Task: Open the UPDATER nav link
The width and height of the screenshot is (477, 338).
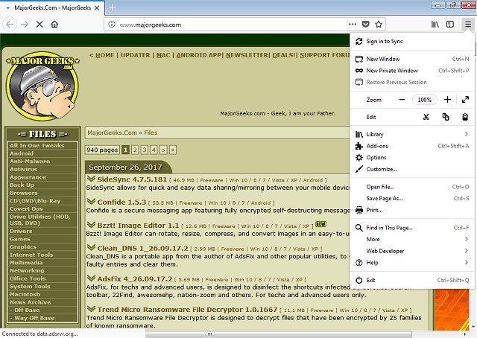Action: pyautogui.click(x=136, y=55)
